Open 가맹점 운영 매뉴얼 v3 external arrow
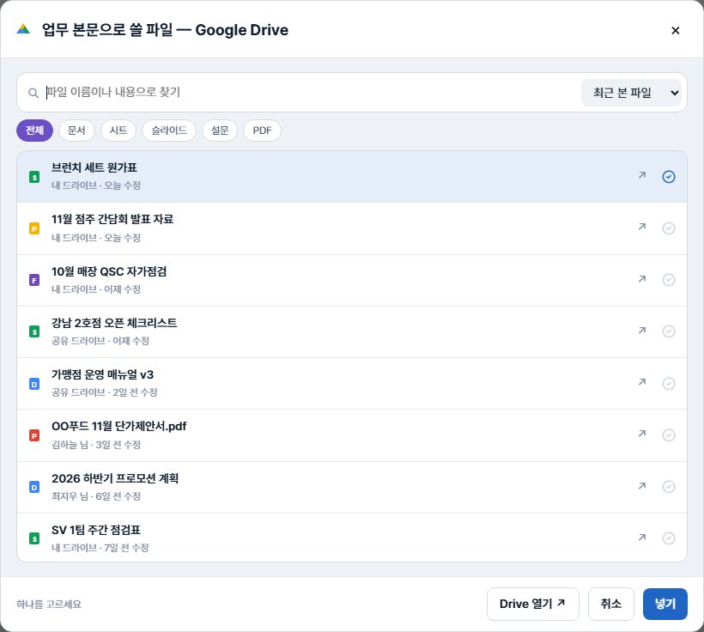 tap(642, 382)
